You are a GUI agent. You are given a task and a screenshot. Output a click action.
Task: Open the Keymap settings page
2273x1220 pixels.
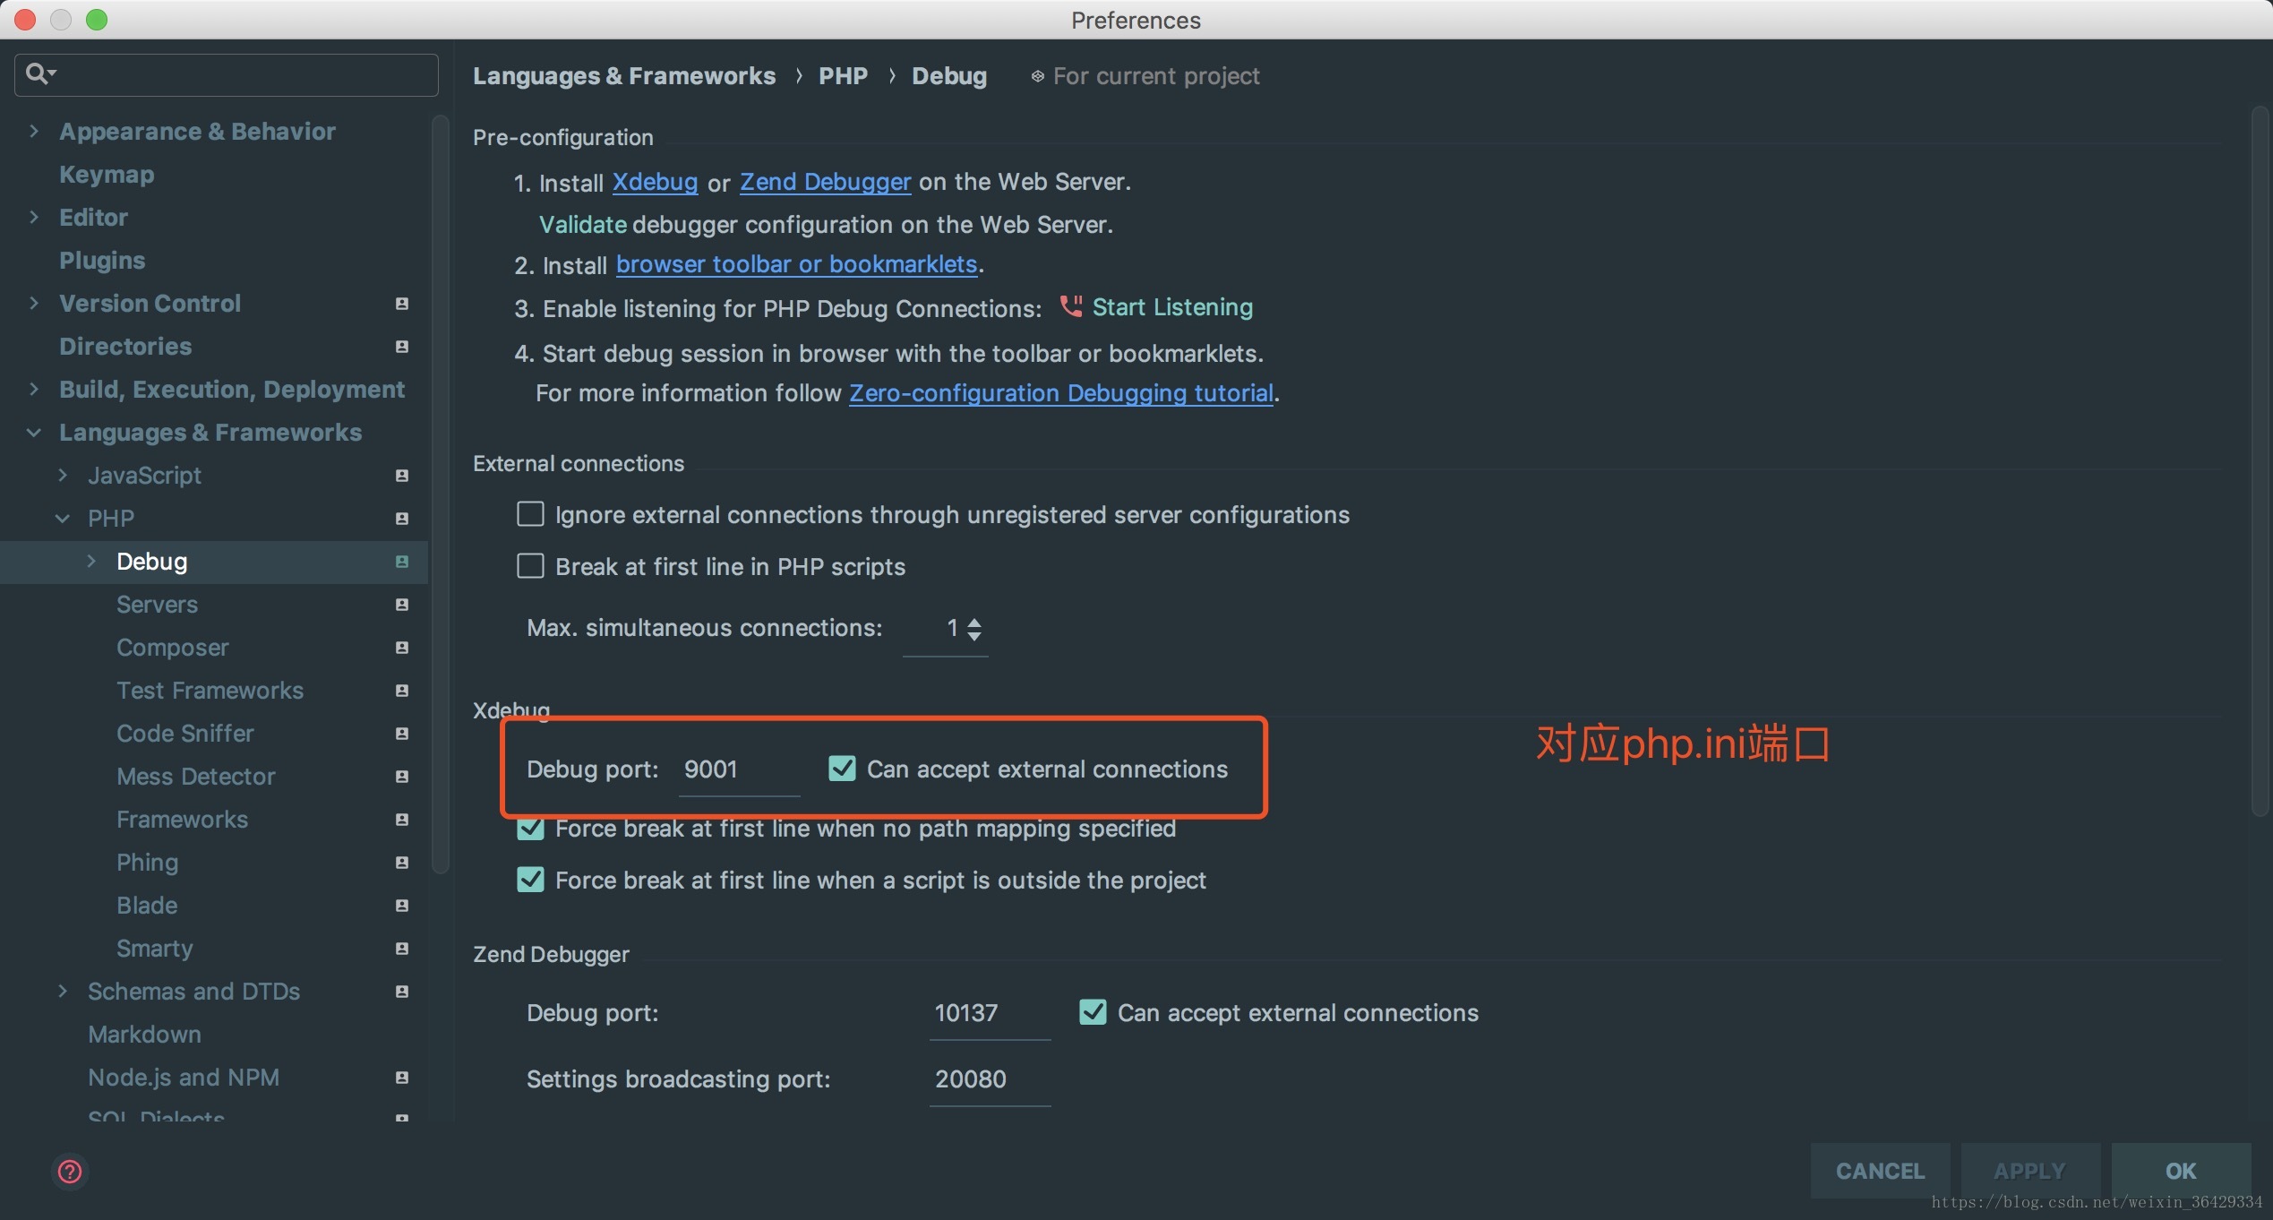[107, 175]
